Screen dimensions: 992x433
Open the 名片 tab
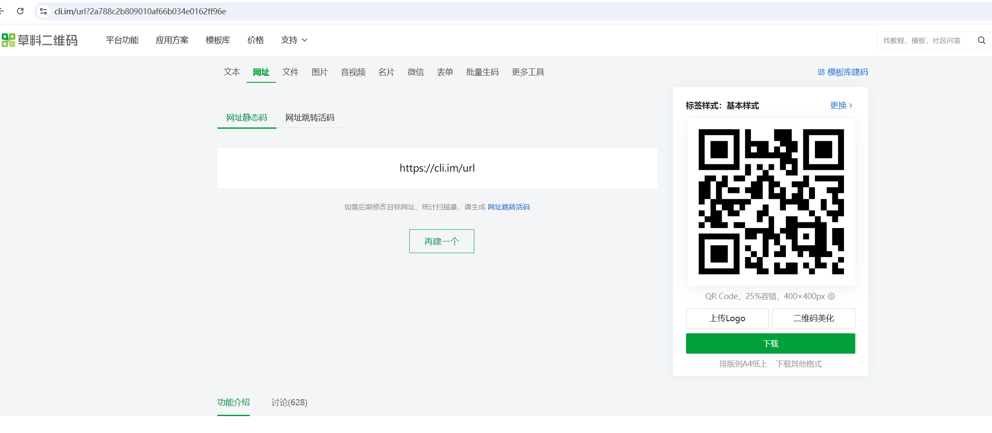tap(386, 72)
